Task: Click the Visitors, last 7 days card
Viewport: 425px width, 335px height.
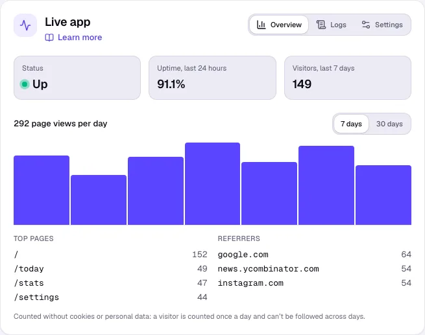Action: 348,78
